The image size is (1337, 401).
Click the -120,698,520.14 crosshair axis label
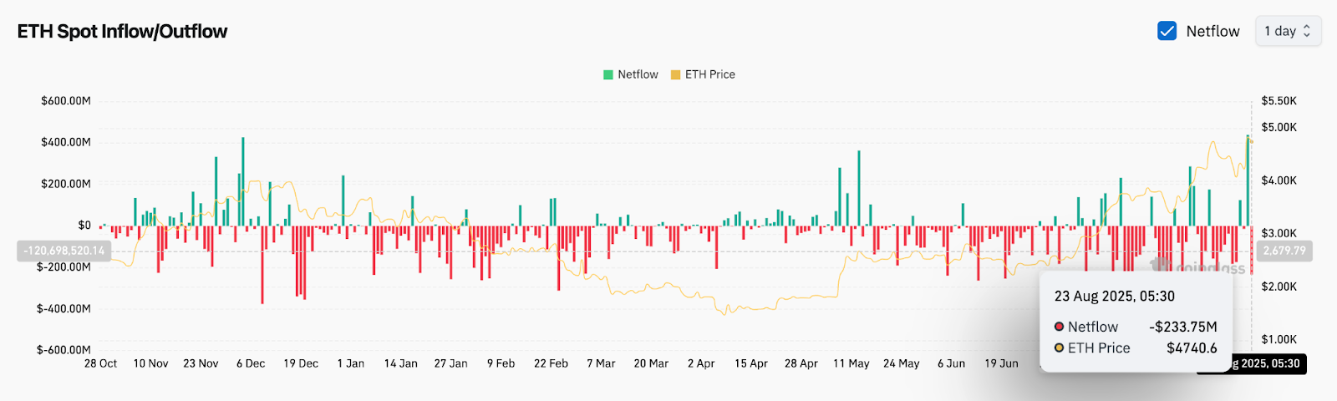[64, 251]
